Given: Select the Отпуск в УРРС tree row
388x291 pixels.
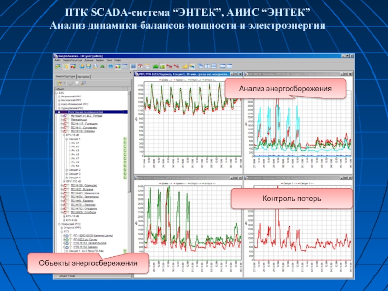Looking at the screenshot, I should (x=72, y=228).
